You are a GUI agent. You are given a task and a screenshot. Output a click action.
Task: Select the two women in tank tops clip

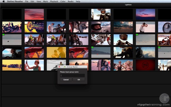click(123, 65)
